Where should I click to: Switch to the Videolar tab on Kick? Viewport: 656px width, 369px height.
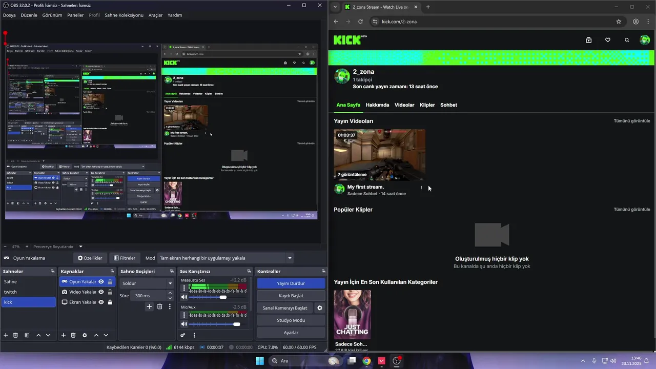click(x=404, y=105)
